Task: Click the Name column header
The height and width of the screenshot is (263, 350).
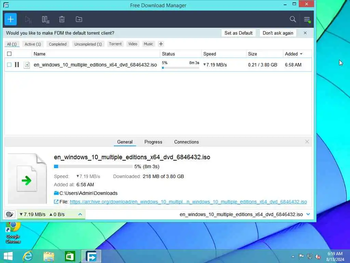Action: 96,54
